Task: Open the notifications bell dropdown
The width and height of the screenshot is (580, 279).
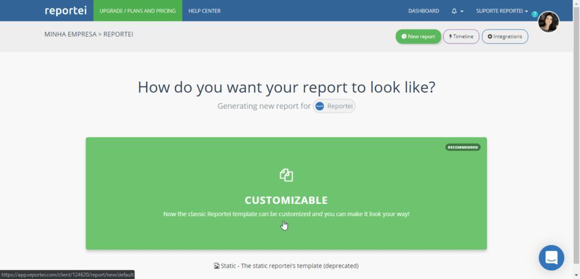Action: click(457, 11)
